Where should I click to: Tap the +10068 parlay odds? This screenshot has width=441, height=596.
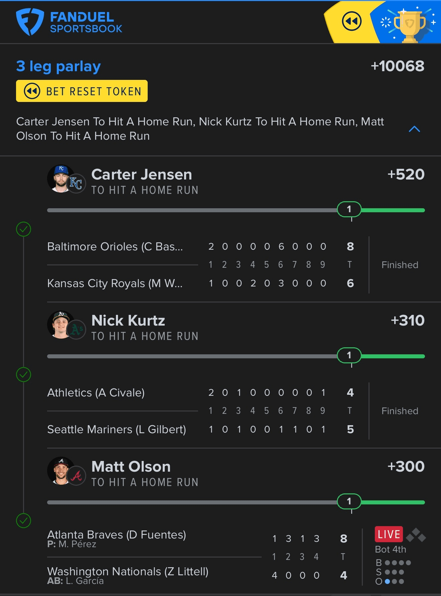[x=398, y=66]
